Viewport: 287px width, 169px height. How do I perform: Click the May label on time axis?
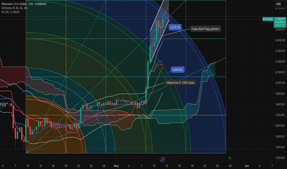(x=116, y=166)
